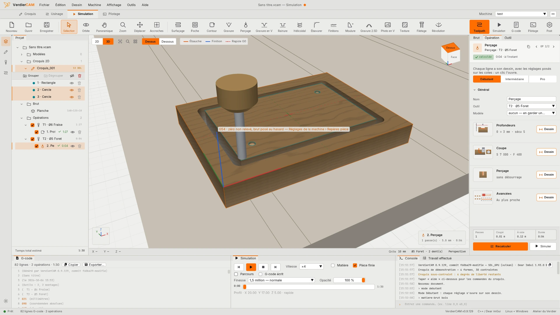The image size is (560, 315).
Task: Adjust the Opacité 100 % slider
Action: point(349,280)
